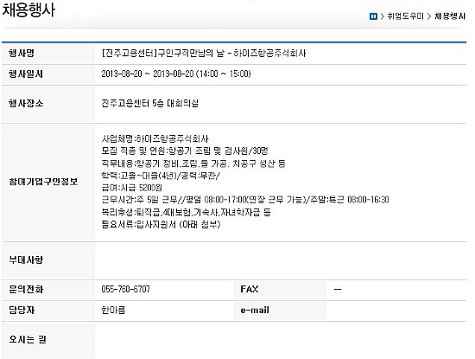Viewport: 475px width, 359px height.
Task: Click the 오시는 길 directions label
Action: pyautogui.click(x=28, y=340)
